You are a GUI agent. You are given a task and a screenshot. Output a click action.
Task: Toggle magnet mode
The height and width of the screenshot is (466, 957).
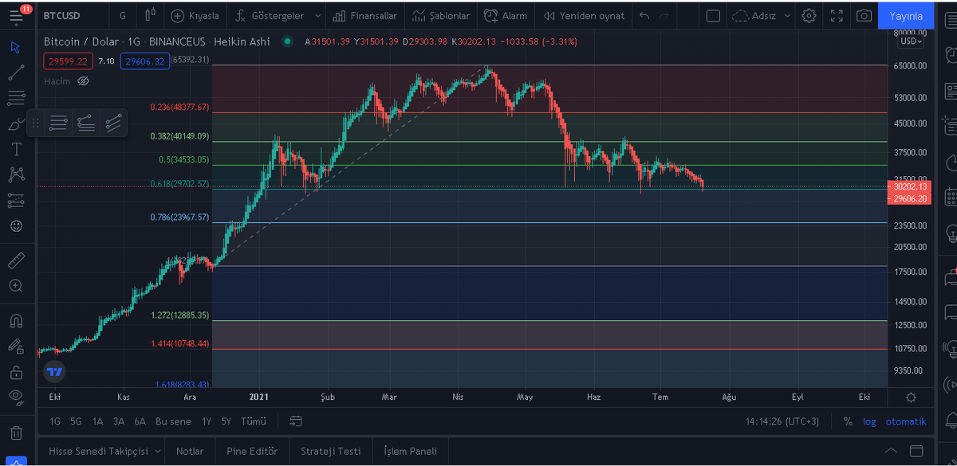click(16, 320)
